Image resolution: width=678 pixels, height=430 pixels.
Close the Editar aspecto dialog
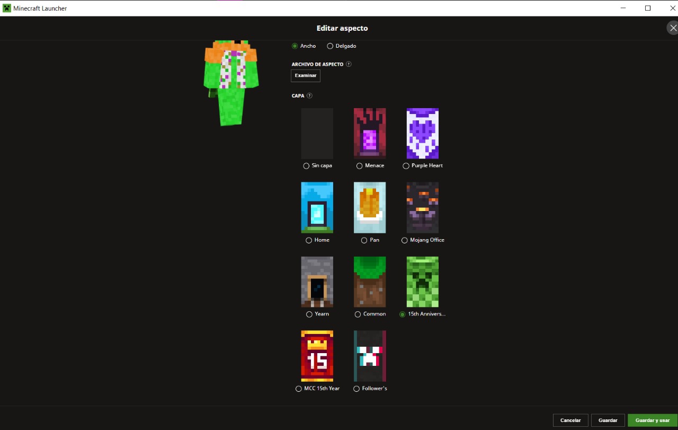tap(673, 28)
